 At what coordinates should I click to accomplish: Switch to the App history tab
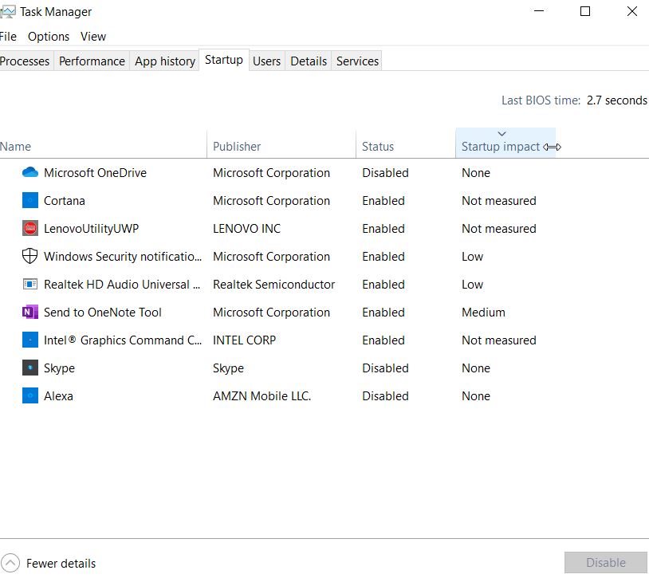[165, 61]
